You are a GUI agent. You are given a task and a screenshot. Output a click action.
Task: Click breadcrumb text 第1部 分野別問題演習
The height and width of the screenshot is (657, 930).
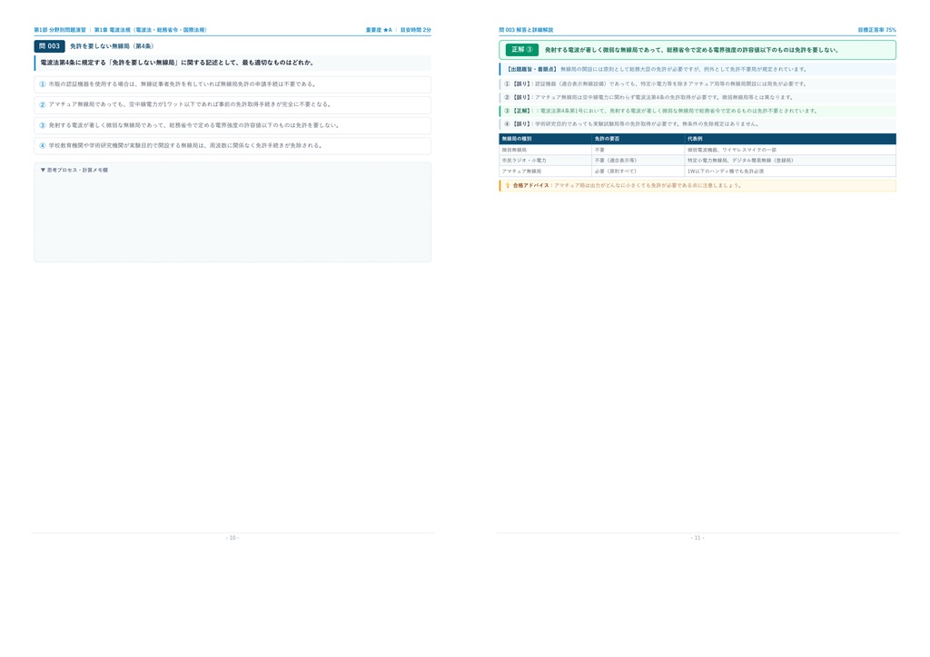(60, 30)
